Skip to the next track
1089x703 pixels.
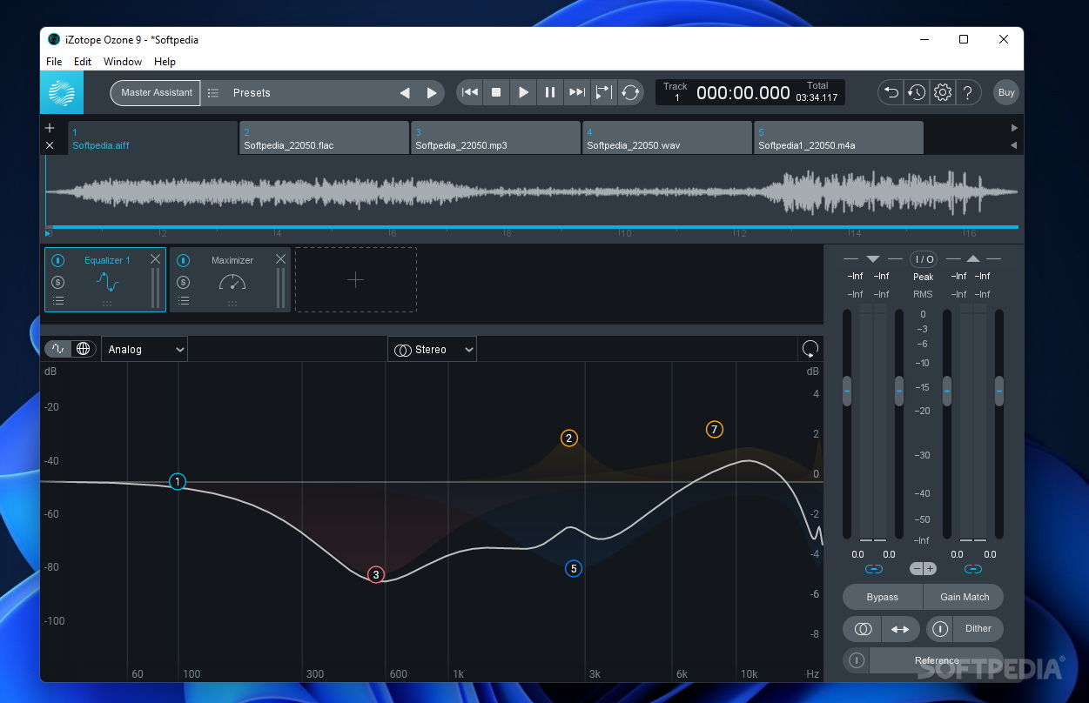point(576,92)
